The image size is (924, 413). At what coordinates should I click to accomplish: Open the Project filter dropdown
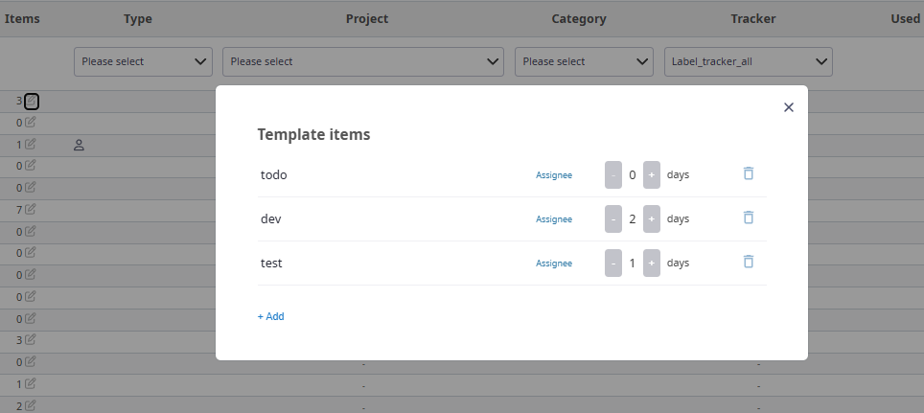click(x=363, y=61)
